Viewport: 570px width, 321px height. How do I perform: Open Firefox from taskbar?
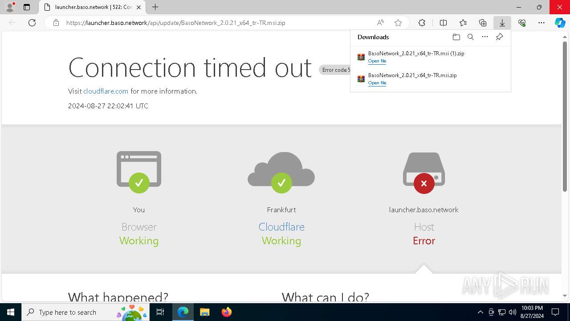coord(226,312)
